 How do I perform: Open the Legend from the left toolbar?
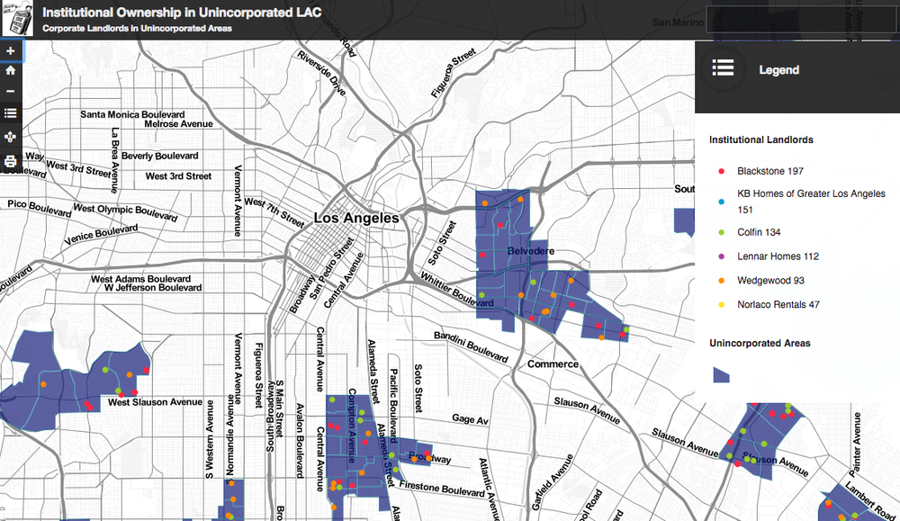click(11, 112)
